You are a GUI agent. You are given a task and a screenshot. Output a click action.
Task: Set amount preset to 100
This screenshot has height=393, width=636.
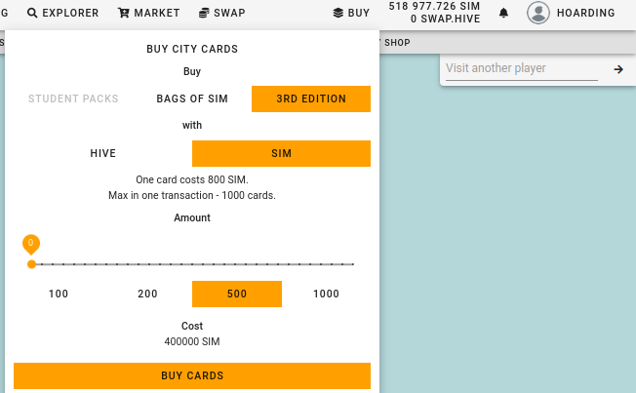coord(59,294)
